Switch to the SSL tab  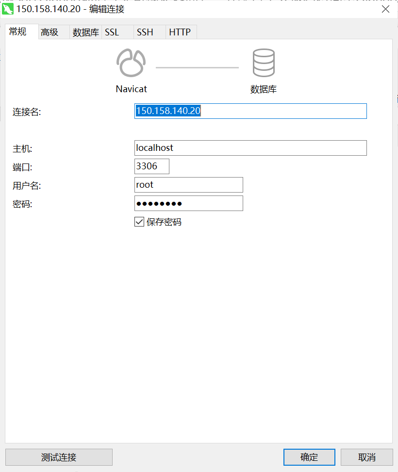coord(117,32)
